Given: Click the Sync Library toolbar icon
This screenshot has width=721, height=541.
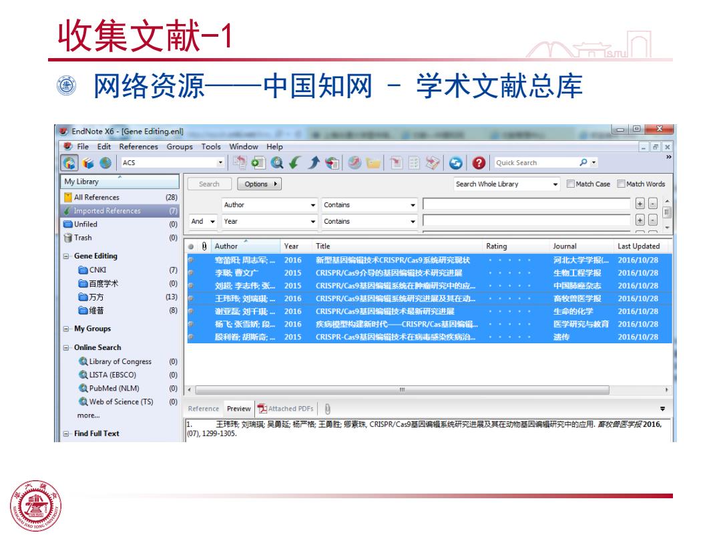Looking at the screenshot, I should [456, 163].
